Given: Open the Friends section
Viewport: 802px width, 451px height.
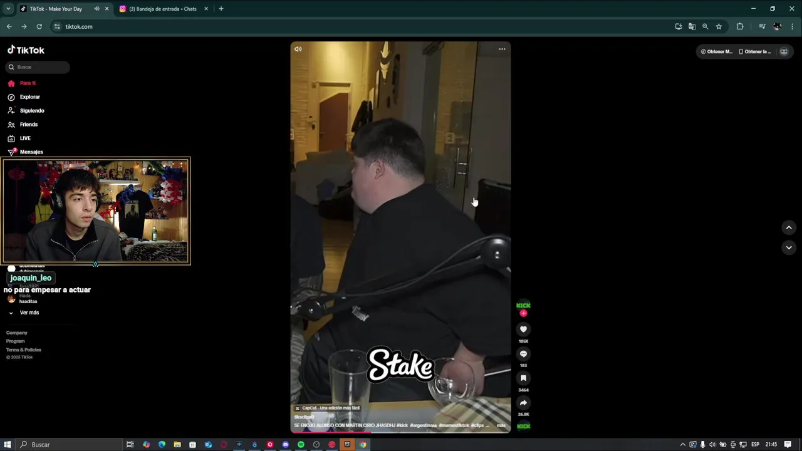Looking at the screenshot, I should [x=23, y=125].
